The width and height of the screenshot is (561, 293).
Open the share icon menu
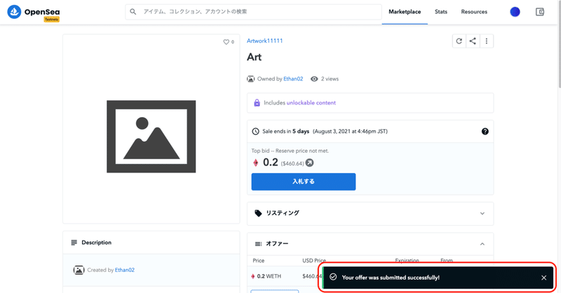click(x=473, y=41)
